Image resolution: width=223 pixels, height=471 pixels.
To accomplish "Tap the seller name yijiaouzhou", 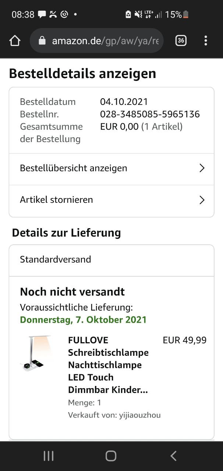I will point(140,415).
